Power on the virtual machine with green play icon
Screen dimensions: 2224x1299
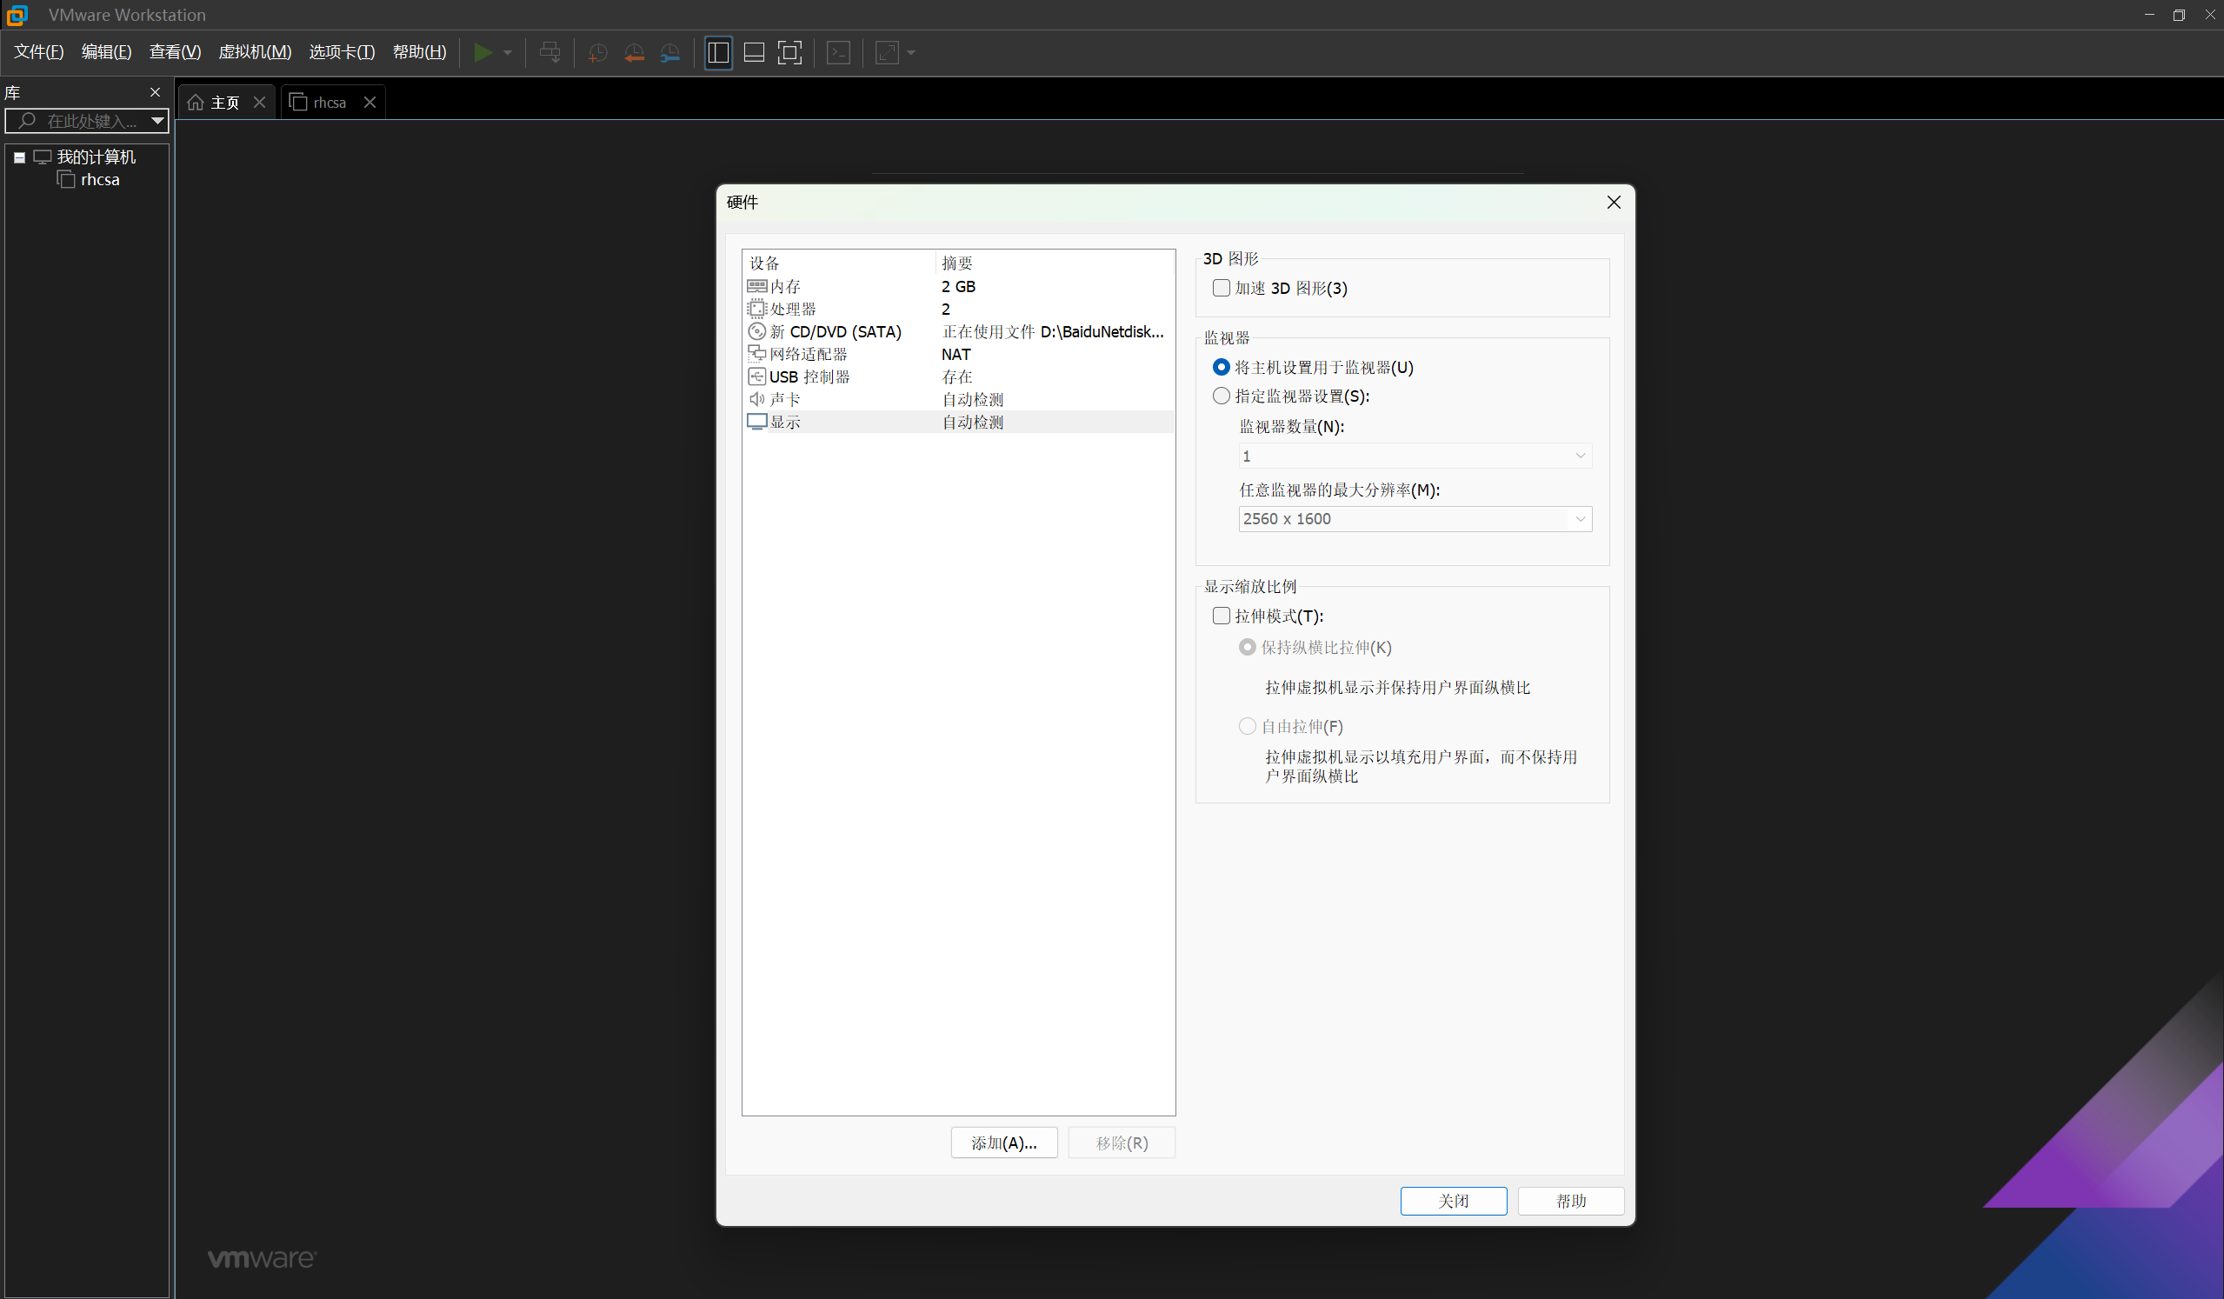click(483, 53)
